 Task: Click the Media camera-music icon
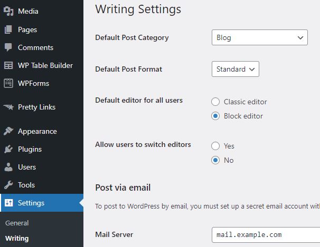[8, 12]
